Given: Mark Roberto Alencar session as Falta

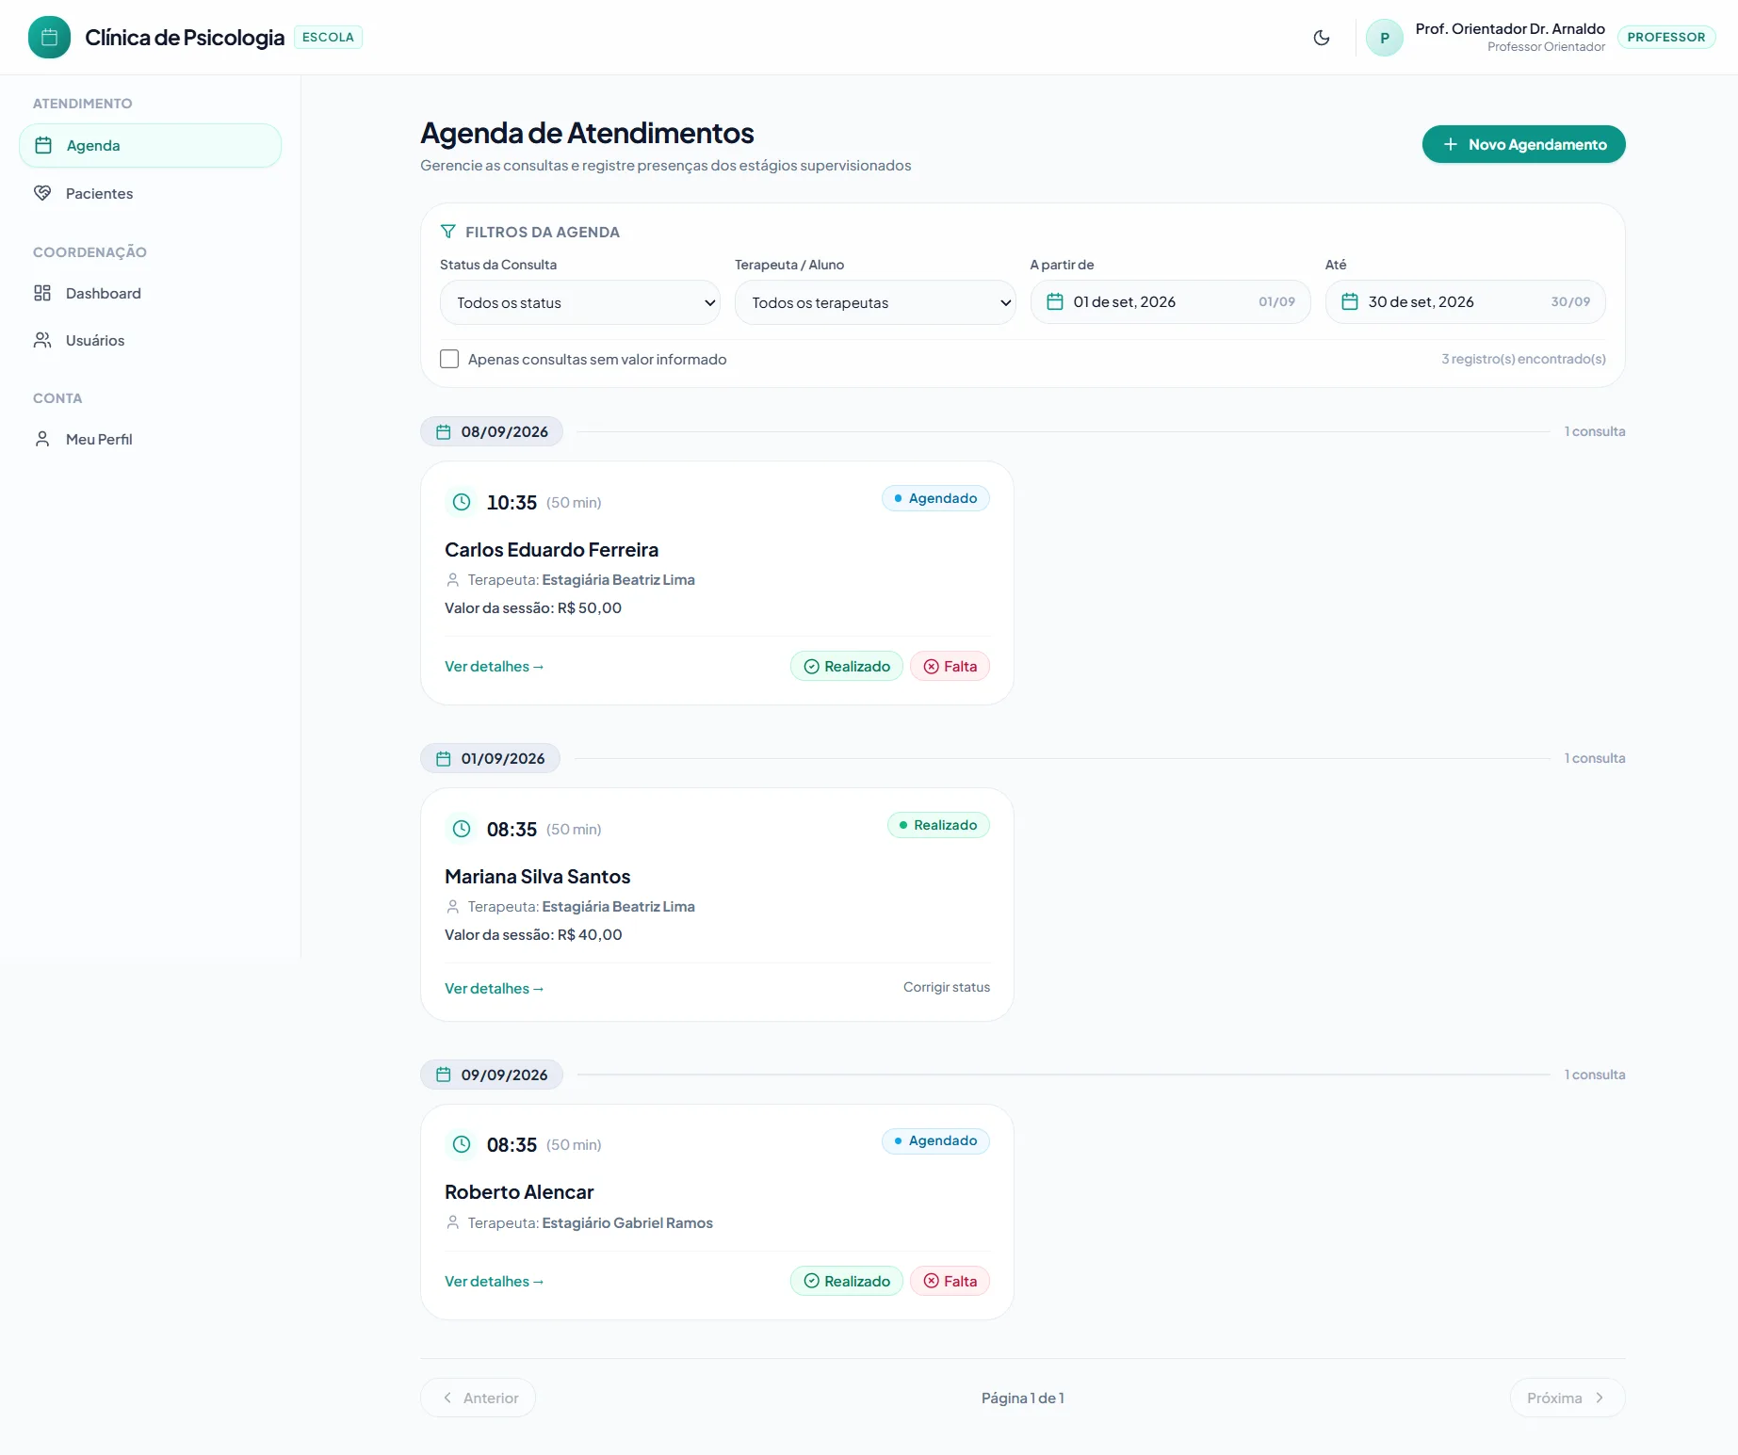Looking at the screenshot, I should click(950, 1281).
